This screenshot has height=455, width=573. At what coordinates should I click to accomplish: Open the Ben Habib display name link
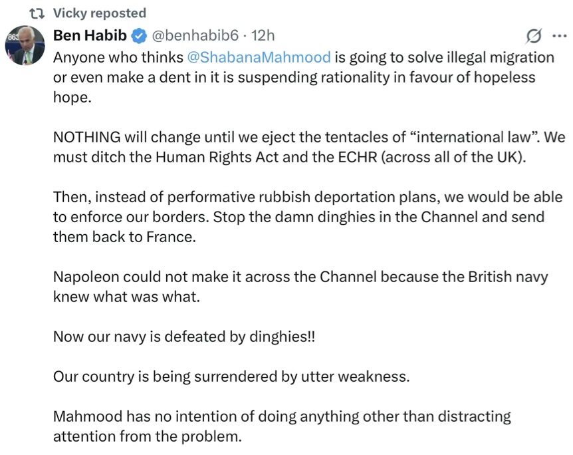90,35
